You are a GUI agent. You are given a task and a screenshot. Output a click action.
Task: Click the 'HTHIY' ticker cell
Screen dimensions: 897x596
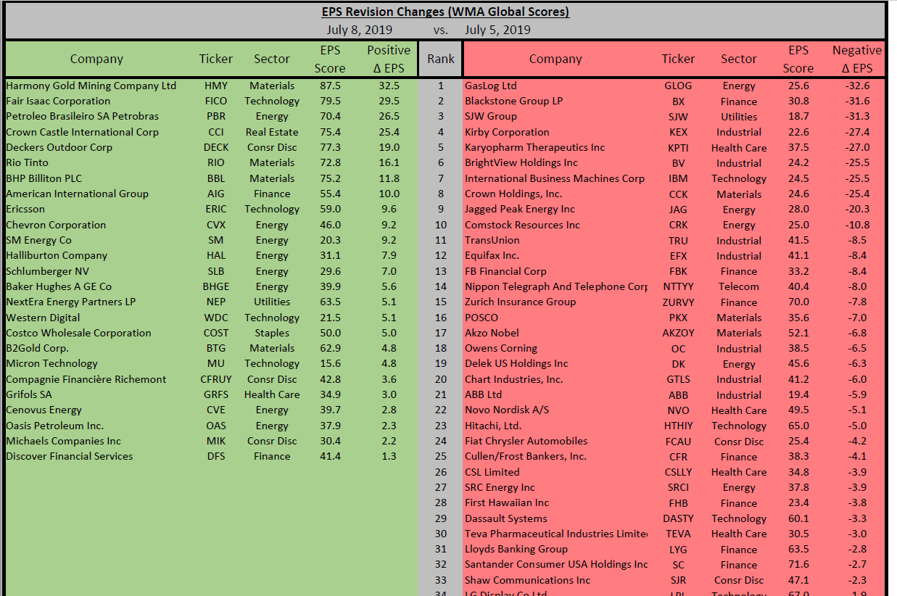tap(678, 426)
